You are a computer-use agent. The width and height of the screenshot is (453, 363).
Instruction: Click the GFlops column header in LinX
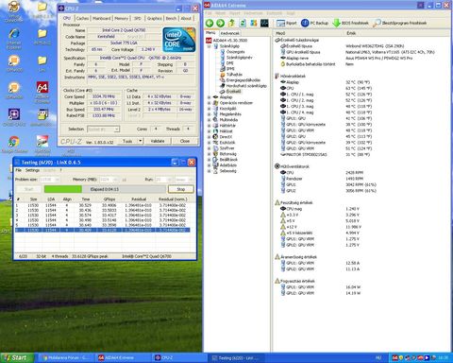pyautogui.click(x=109, y=199)
